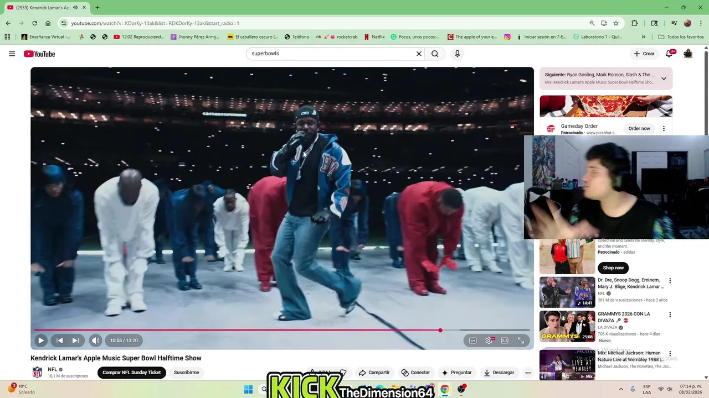
Task: Open options for Michael Jackson mix
Action: pos(670,354)
